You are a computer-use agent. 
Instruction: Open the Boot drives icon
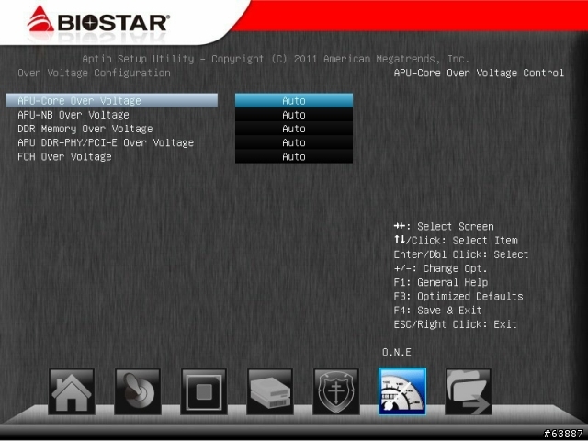[x=270, y=391]
